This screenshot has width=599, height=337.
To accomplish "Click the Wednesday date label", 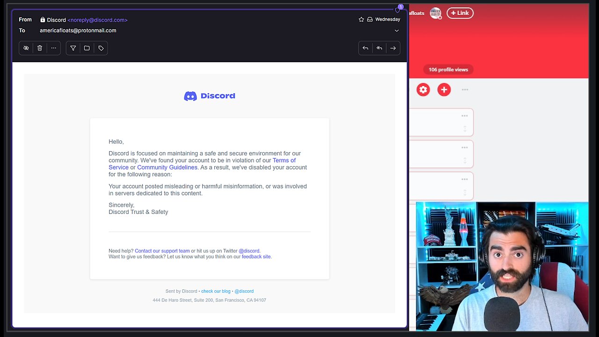I will tap(387, 20).
